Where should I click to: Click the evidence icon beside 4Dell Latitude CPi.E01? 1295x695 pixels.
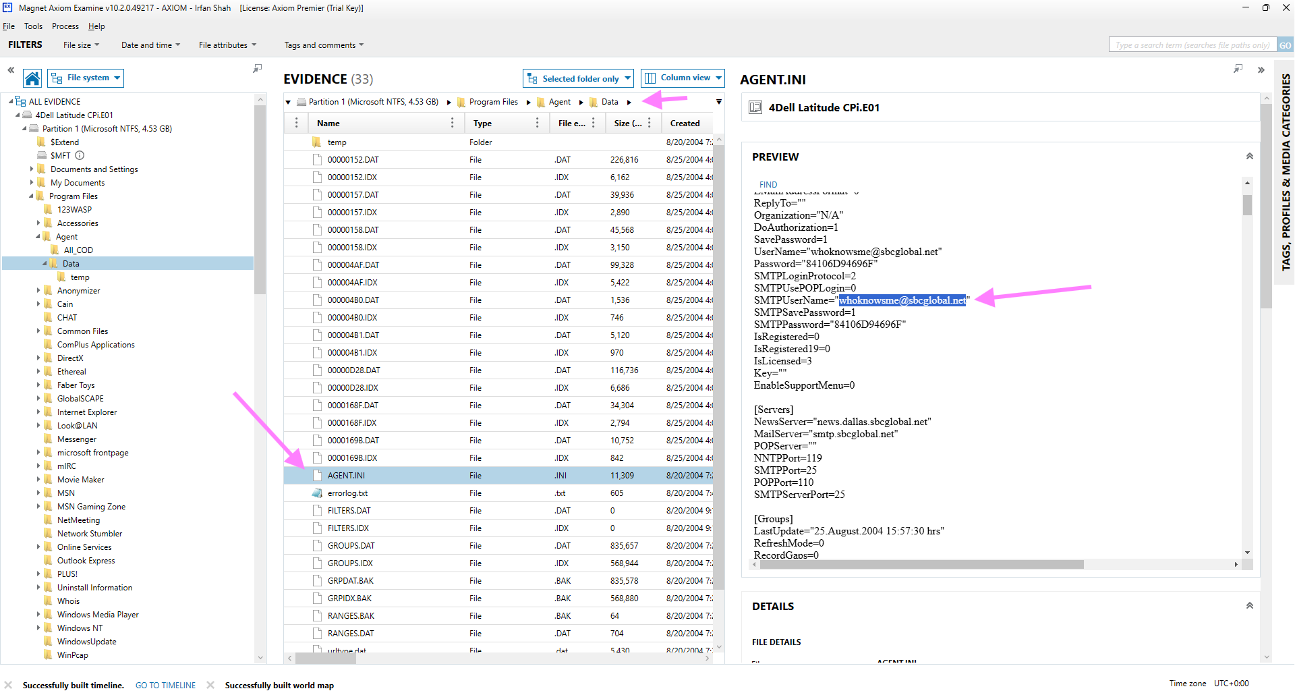[x=755, y=107]
